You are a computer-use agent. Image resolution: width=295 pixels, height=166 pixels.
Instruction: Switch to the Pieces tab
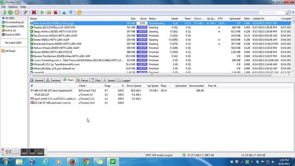(83, 80)
